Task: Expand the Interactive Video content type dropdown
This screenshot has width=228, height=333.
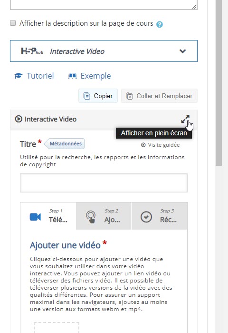Action: (x=104, y=51)
